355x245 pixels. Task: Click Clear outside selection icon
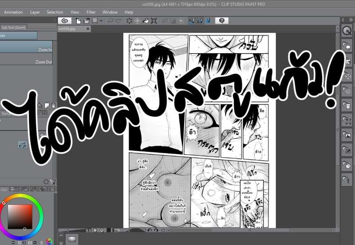click(138, 21)
